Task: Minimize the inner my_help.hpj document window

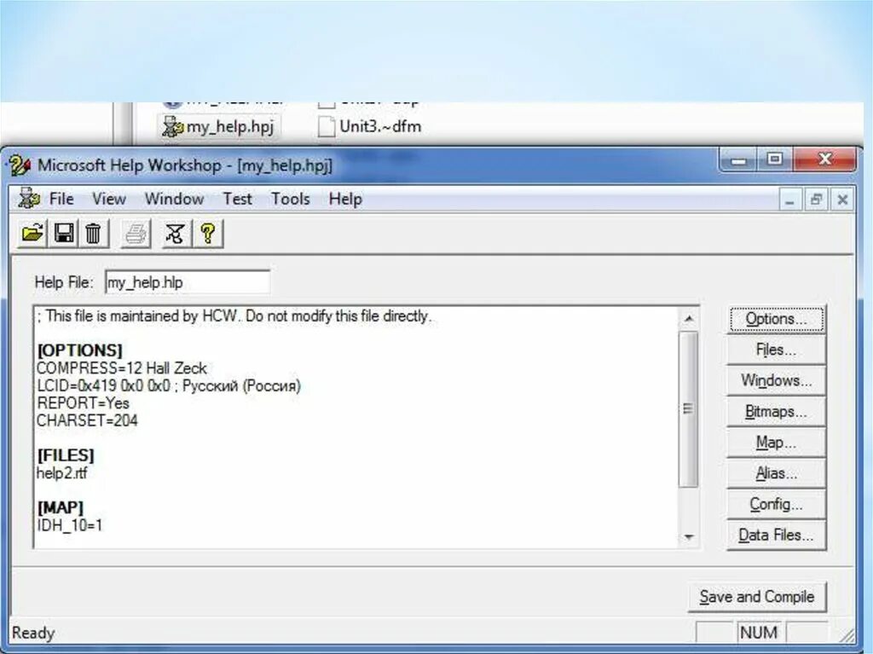Action: click(x=789, y=200)
